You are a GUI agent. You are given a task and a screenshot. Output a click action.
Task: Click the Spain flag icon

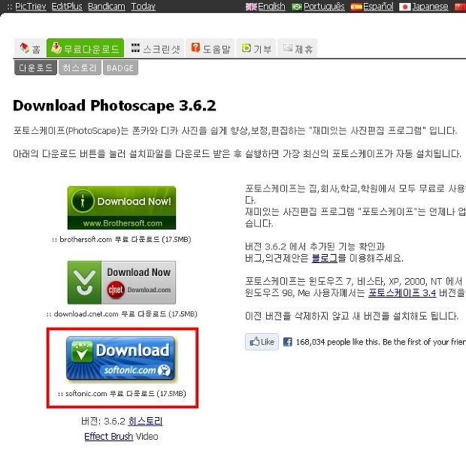[356, 7]
